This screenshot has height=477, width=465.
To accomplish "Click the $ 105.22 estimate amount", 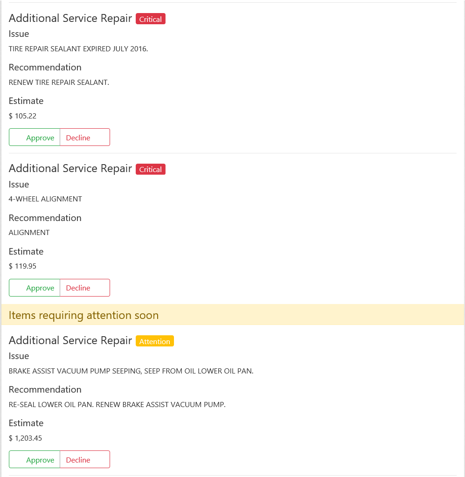I will pos(22,116).
